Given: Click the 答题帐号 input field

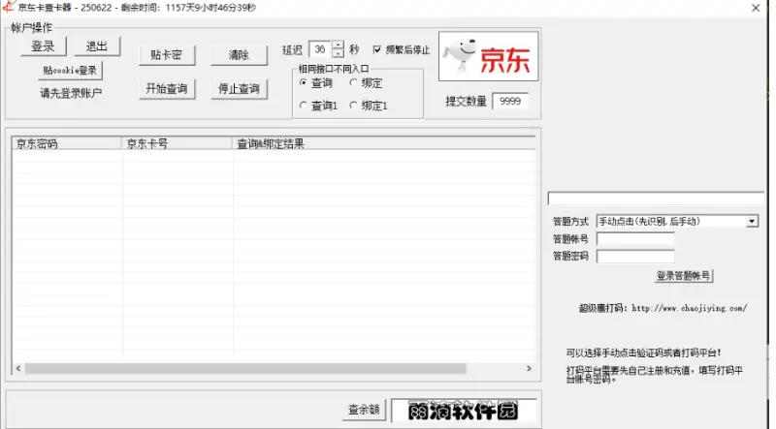Looking at the screenshot, I should [635, 239].
